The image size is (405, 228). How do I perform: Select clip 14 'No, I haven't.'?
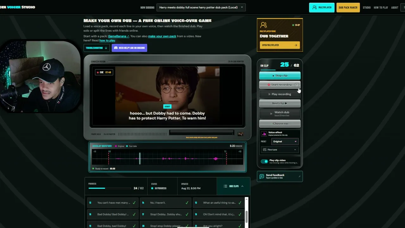tap(166, 203)
